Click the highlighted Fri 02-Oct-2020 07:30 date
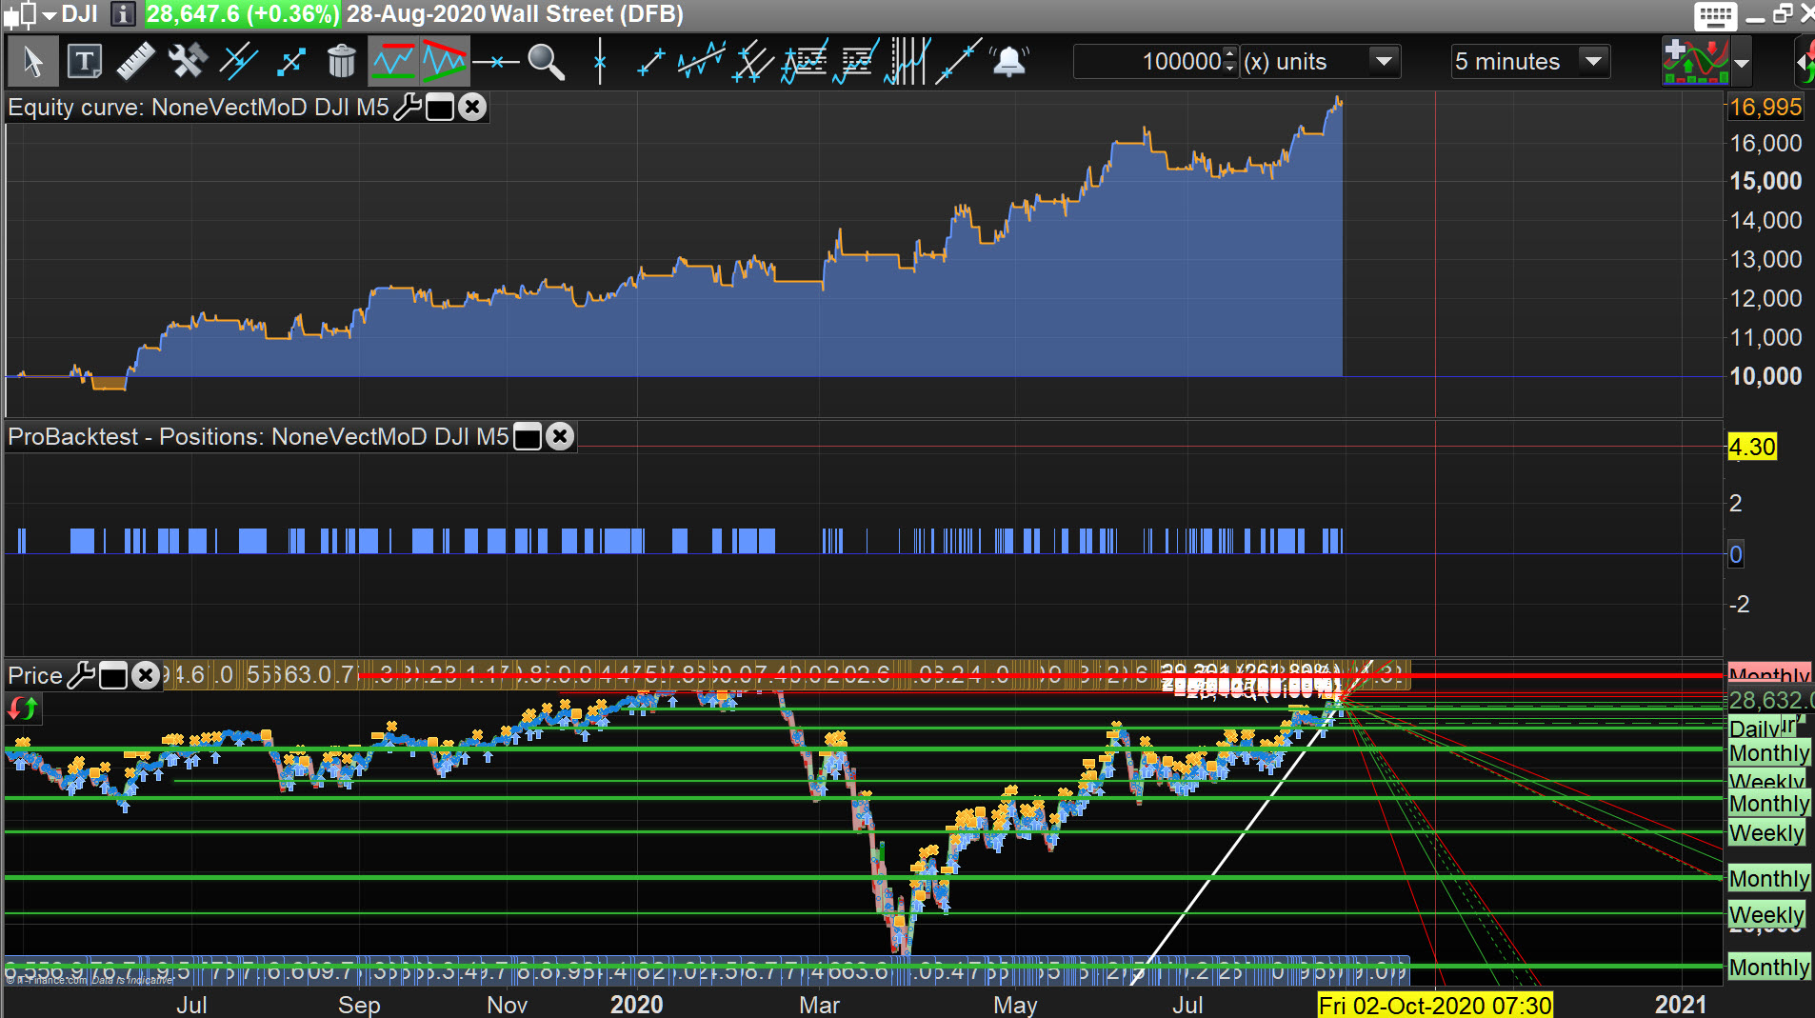 1435,1005
